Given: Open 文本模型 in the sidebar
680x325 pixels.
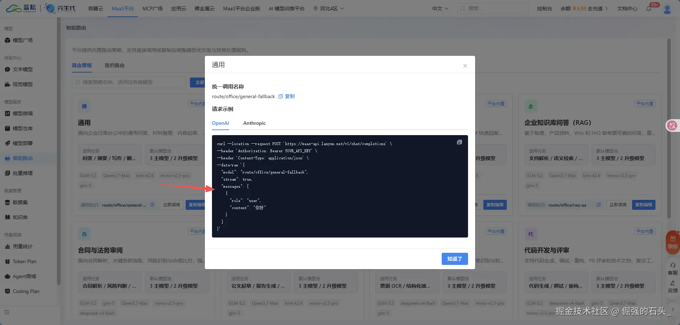Looking at the screenshot, I should 23,69.
